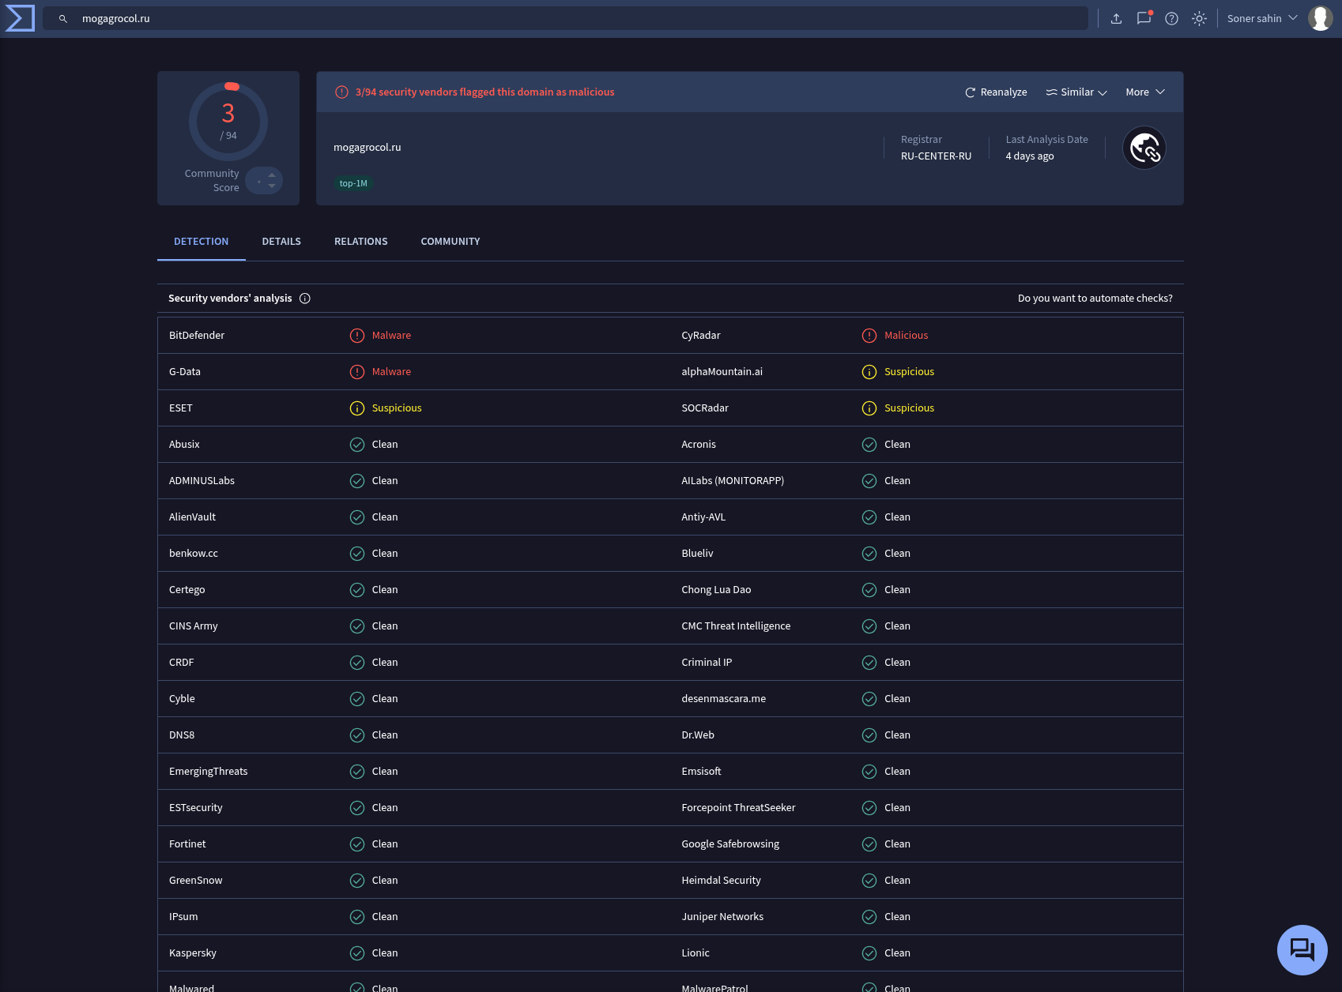
Task: Vote up on community score
Action: [272, 175]
